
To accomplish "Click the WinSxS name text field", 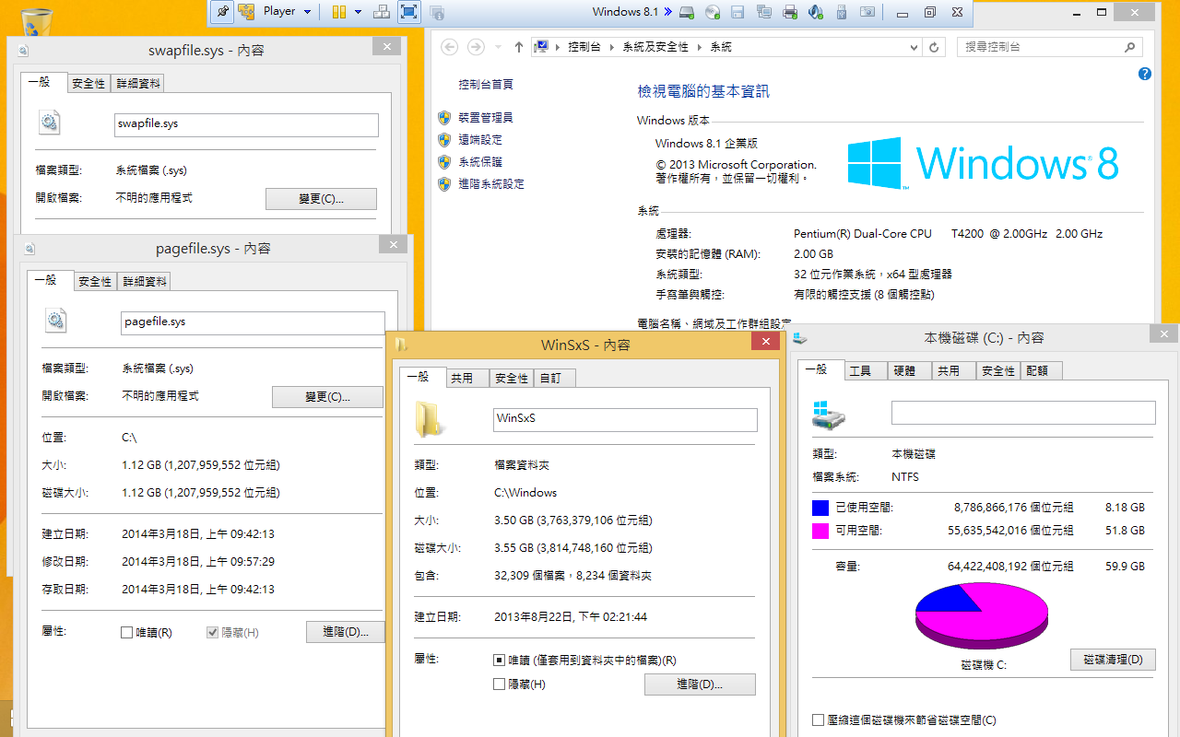I will [626, 420].
